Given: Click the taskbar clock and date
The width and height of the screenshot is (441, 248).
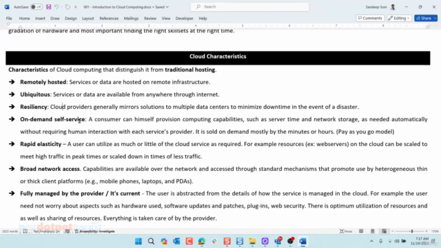Looking at the screenshot, I should (420, 241).
